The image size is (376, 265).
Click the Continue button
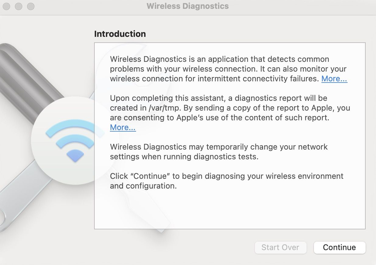coord(339,247)
